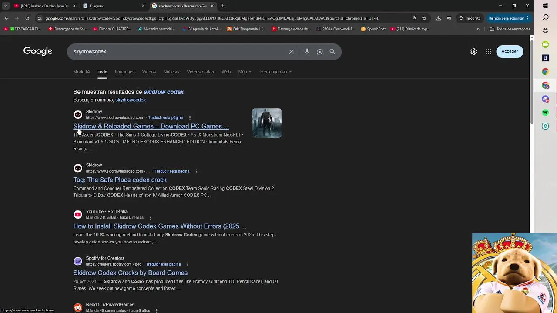
Task: Open the Todos los marcadores folder
Action: [x=510, y=29]
